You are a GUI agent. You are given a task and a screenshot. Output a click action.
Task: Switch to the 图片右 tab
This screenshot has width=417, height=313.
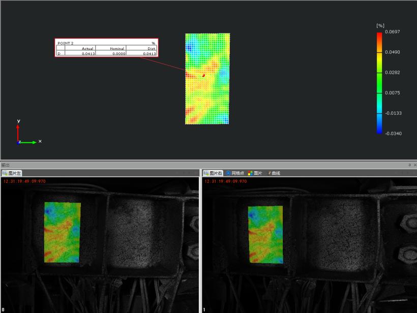coord(213,173)
